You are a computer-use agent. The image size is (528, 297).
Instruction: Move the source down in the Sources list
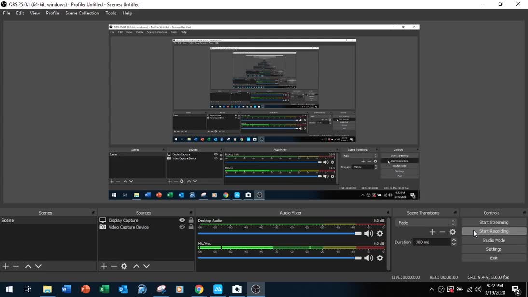[147, 266]
